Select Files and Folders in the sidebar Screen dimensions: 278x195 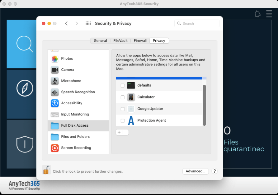pos(78,137)
